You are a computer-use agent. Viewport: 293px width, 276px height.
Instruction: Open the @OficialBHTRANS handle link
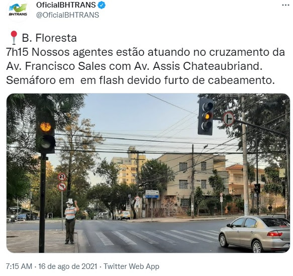[67, 15]
